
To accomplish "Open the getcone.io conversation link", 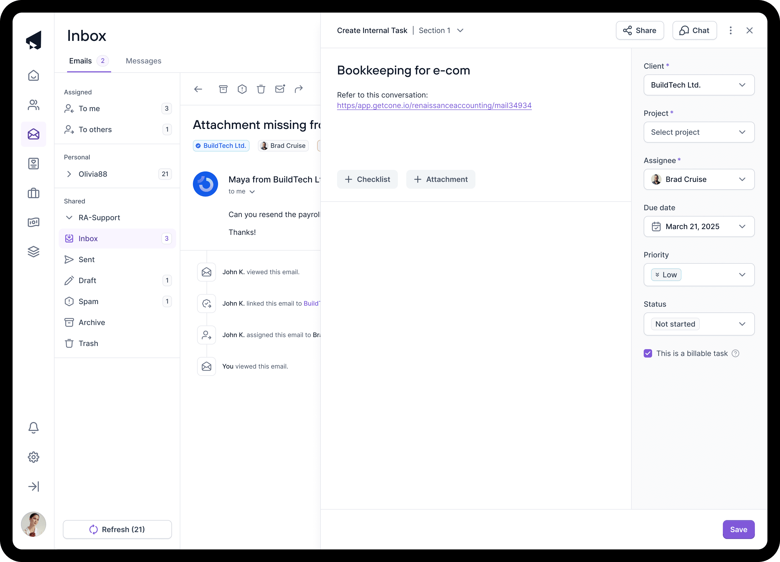I will click(434, 106).
